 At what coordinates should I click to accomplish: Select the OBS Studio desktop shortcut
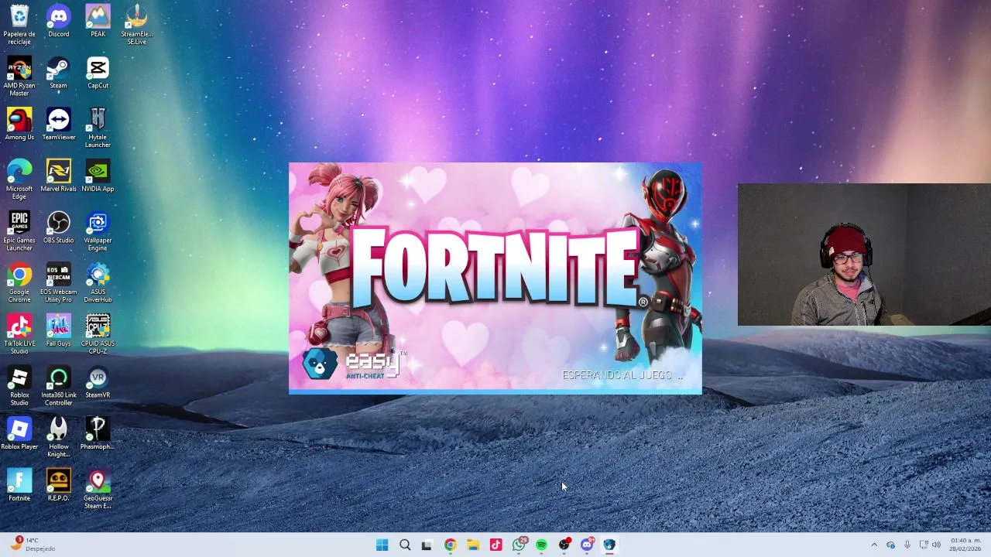pyautogui.click(x=59, y=228)
